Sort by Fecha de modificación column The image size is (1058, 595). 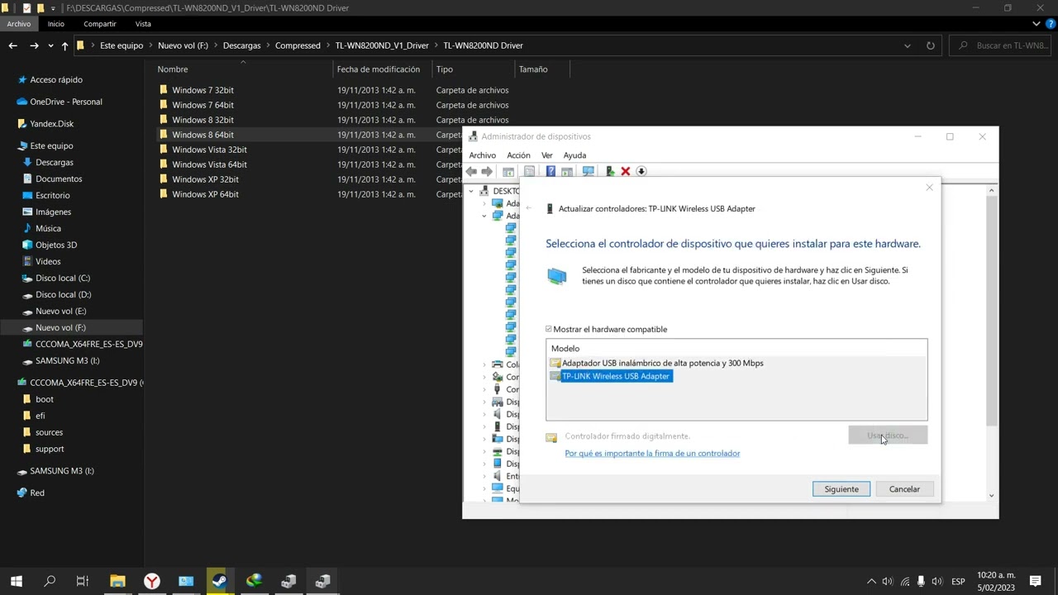[379, 69]
